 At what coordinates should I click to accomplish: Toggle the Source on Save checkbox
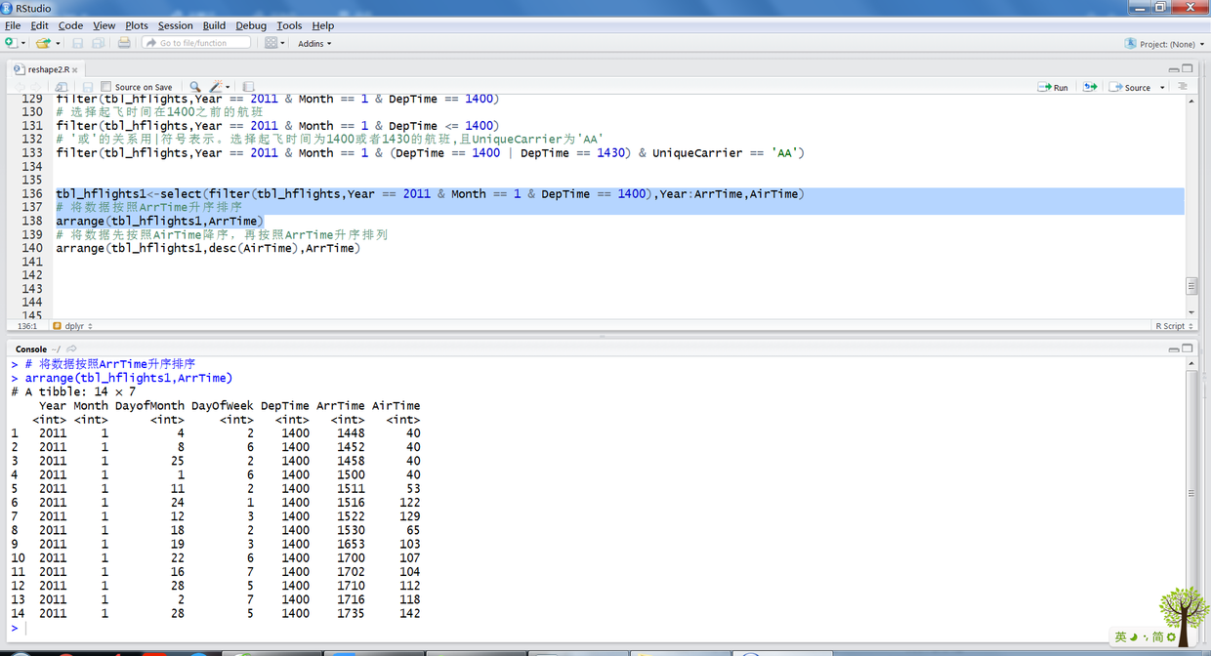(x=106, y=87)
